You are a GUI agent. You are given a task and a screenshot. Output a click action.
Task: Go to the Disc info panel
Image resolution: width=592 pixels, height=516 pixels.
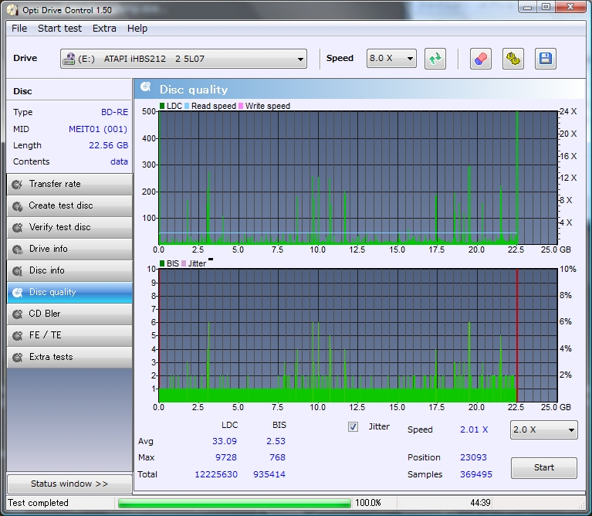coord(69,270)
